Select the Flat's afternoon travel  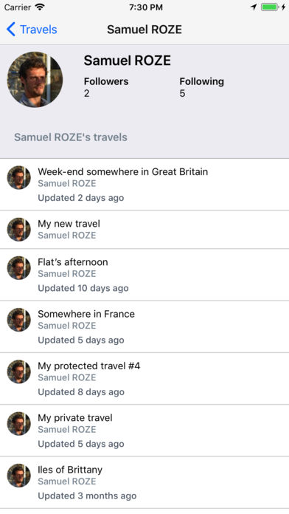144,275
